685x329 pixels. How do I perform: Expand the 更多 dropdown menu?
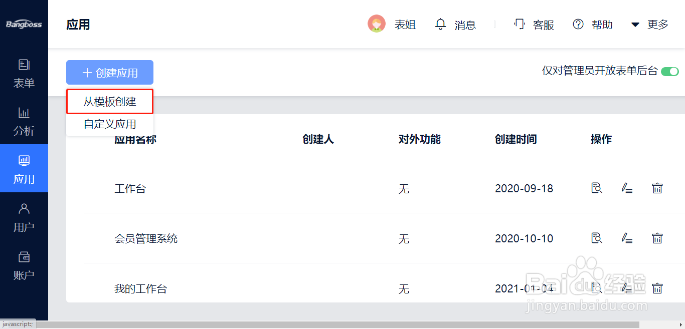(x=649, y=24)
